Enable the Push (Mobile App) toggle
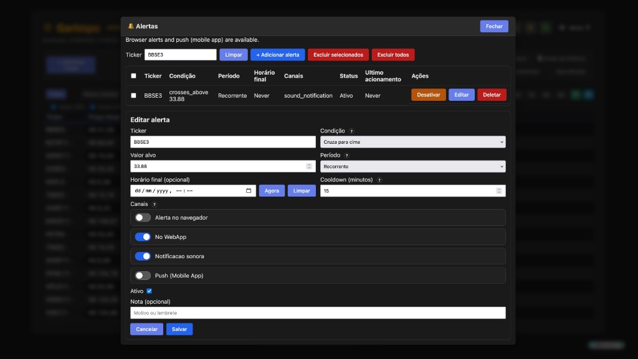638x359 pixels. (x=143, y=276)
